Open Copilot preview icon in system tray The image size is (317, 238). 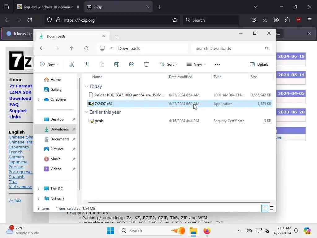coord(307,231)
